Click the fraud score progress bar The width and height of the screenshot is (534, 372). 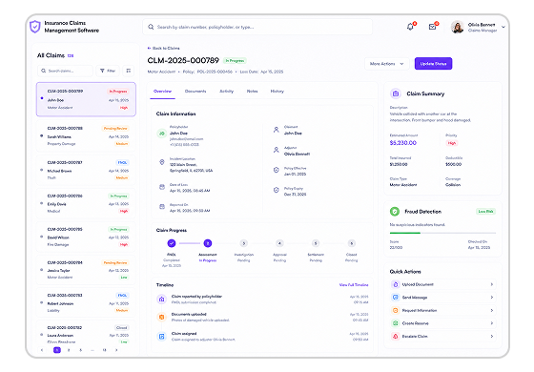coord(442,233)
